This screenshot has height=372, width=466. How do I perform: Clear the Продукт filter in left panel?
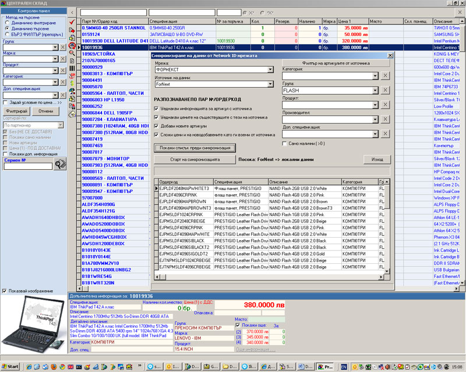pyautogui.click(x=63, y=70)
